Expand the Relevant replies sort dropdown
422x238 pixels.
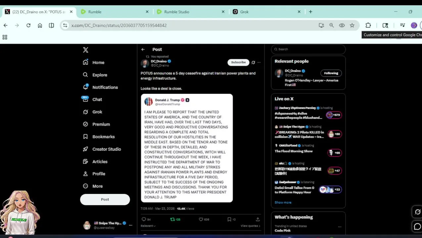pyautogui.click(x=148, y=226)
